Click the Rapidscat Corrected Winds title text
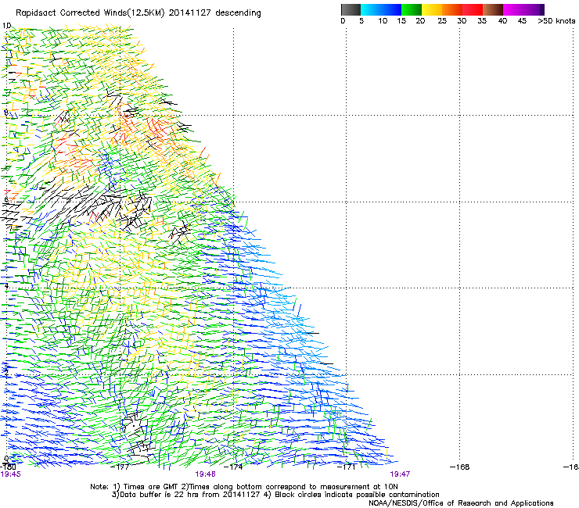This screenshot has width=579, height=508. 138,13
